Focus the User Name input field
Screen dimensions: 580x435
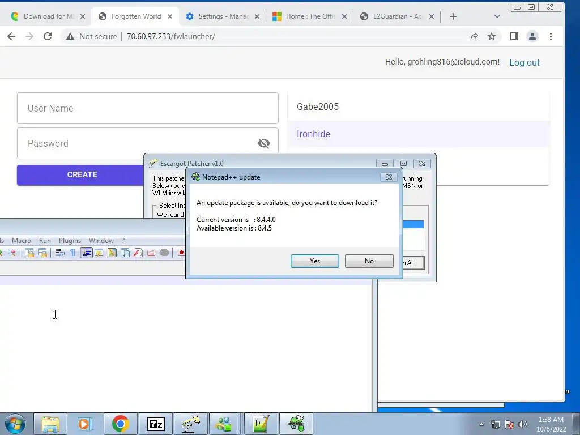tap(148, 108)
